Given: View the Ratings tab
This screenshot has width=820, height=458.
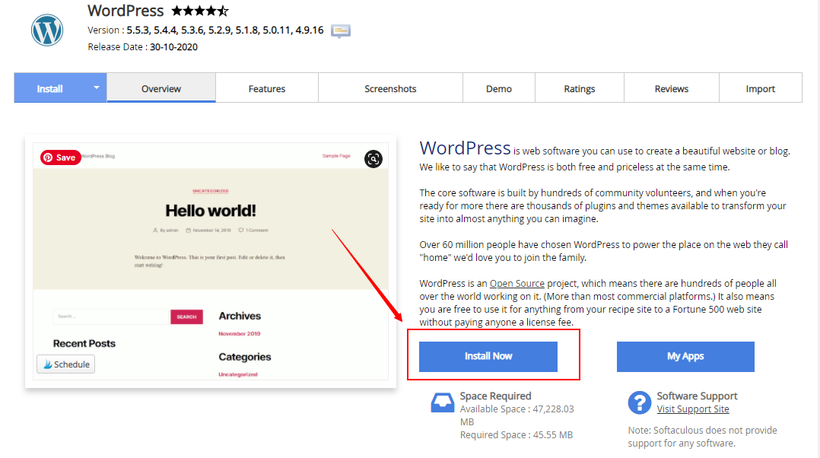Looking at the screenshot, I should coord(580,88).
